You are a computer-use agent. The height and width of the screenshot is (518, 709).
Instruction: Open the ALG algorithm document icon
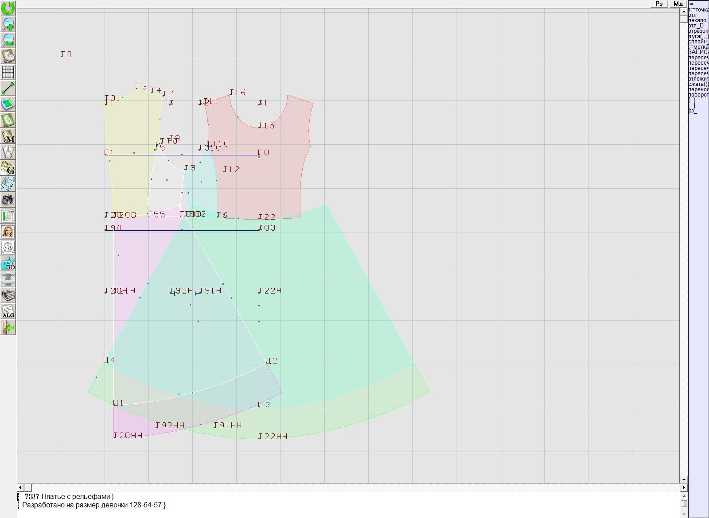8,311
